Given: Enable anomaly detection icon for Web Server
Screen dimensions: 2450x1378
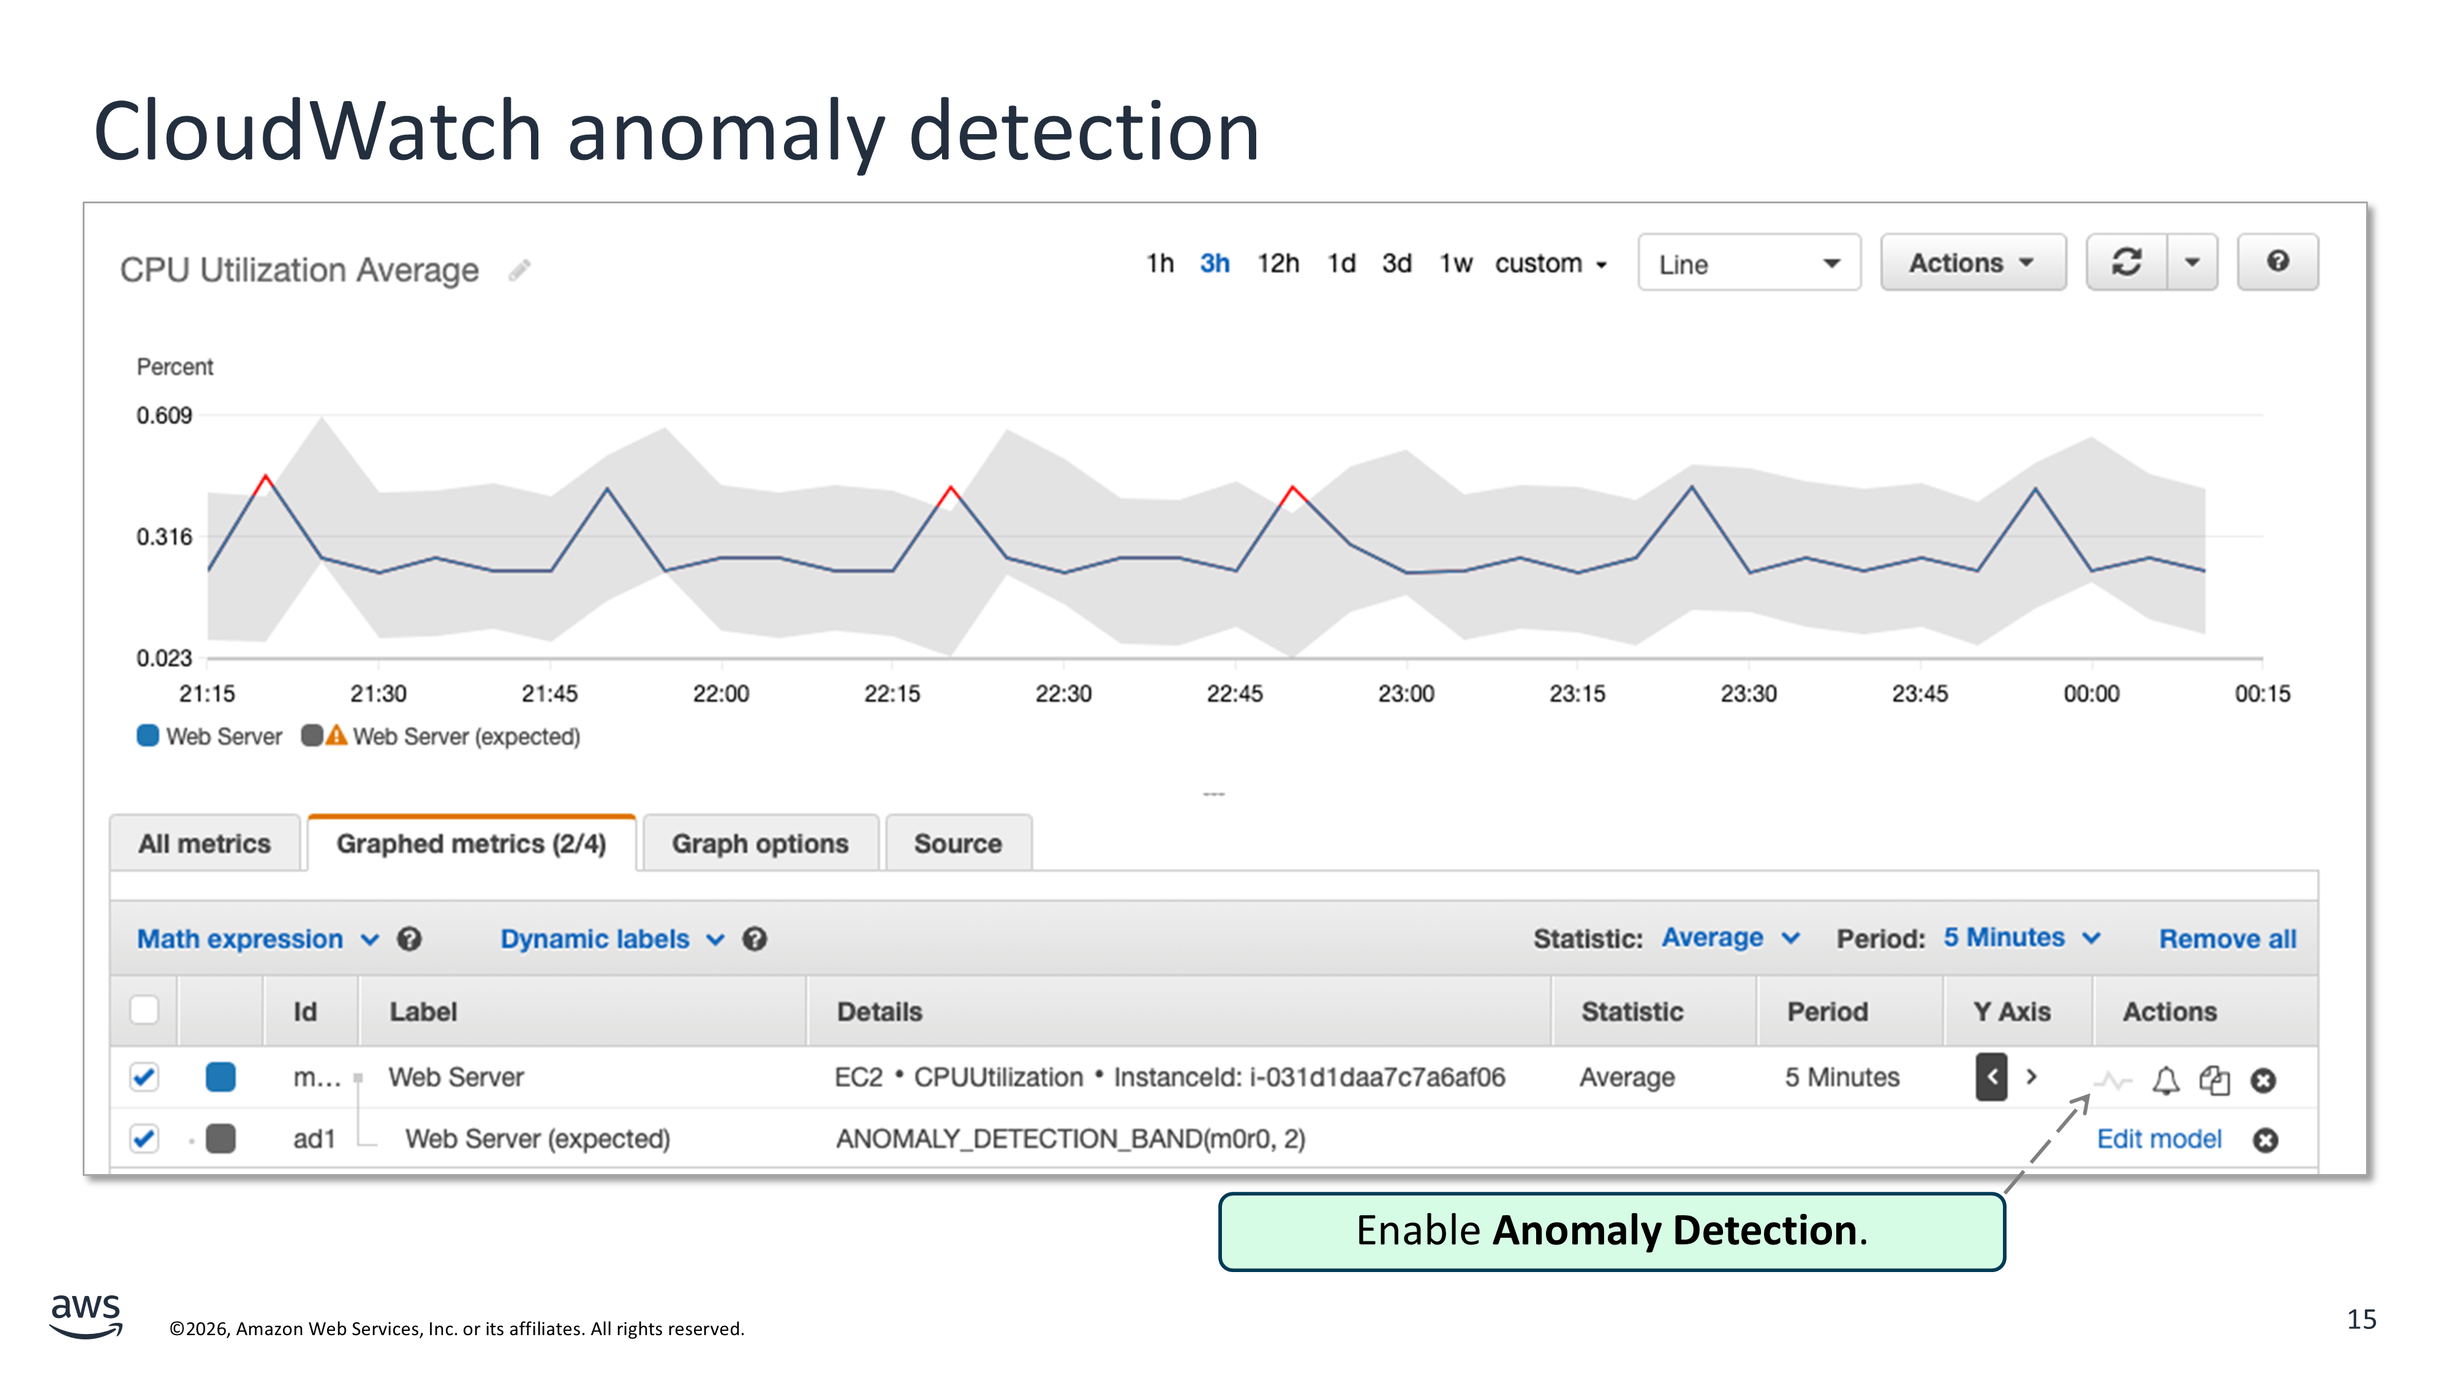Looking at the screenshot, I should pyautogui.click(x=2113, y=1080).
